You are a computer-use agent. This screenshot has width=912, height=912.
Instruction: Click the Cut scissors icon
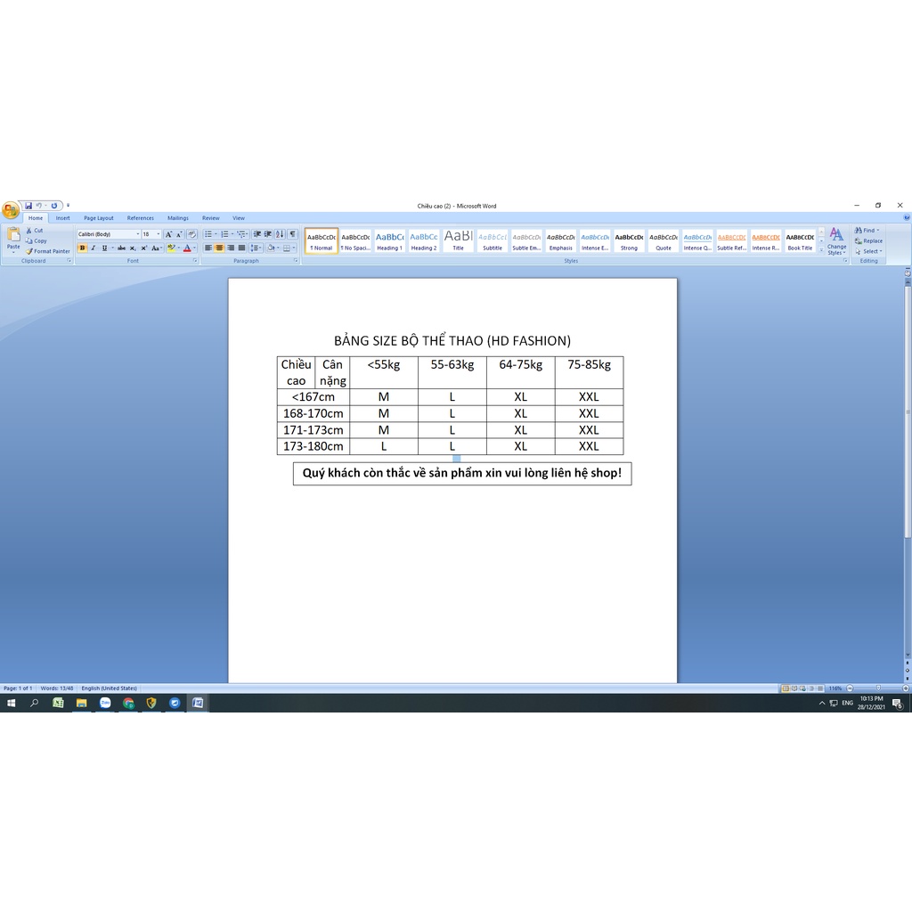pyautogui.click(x=29, y=231)
